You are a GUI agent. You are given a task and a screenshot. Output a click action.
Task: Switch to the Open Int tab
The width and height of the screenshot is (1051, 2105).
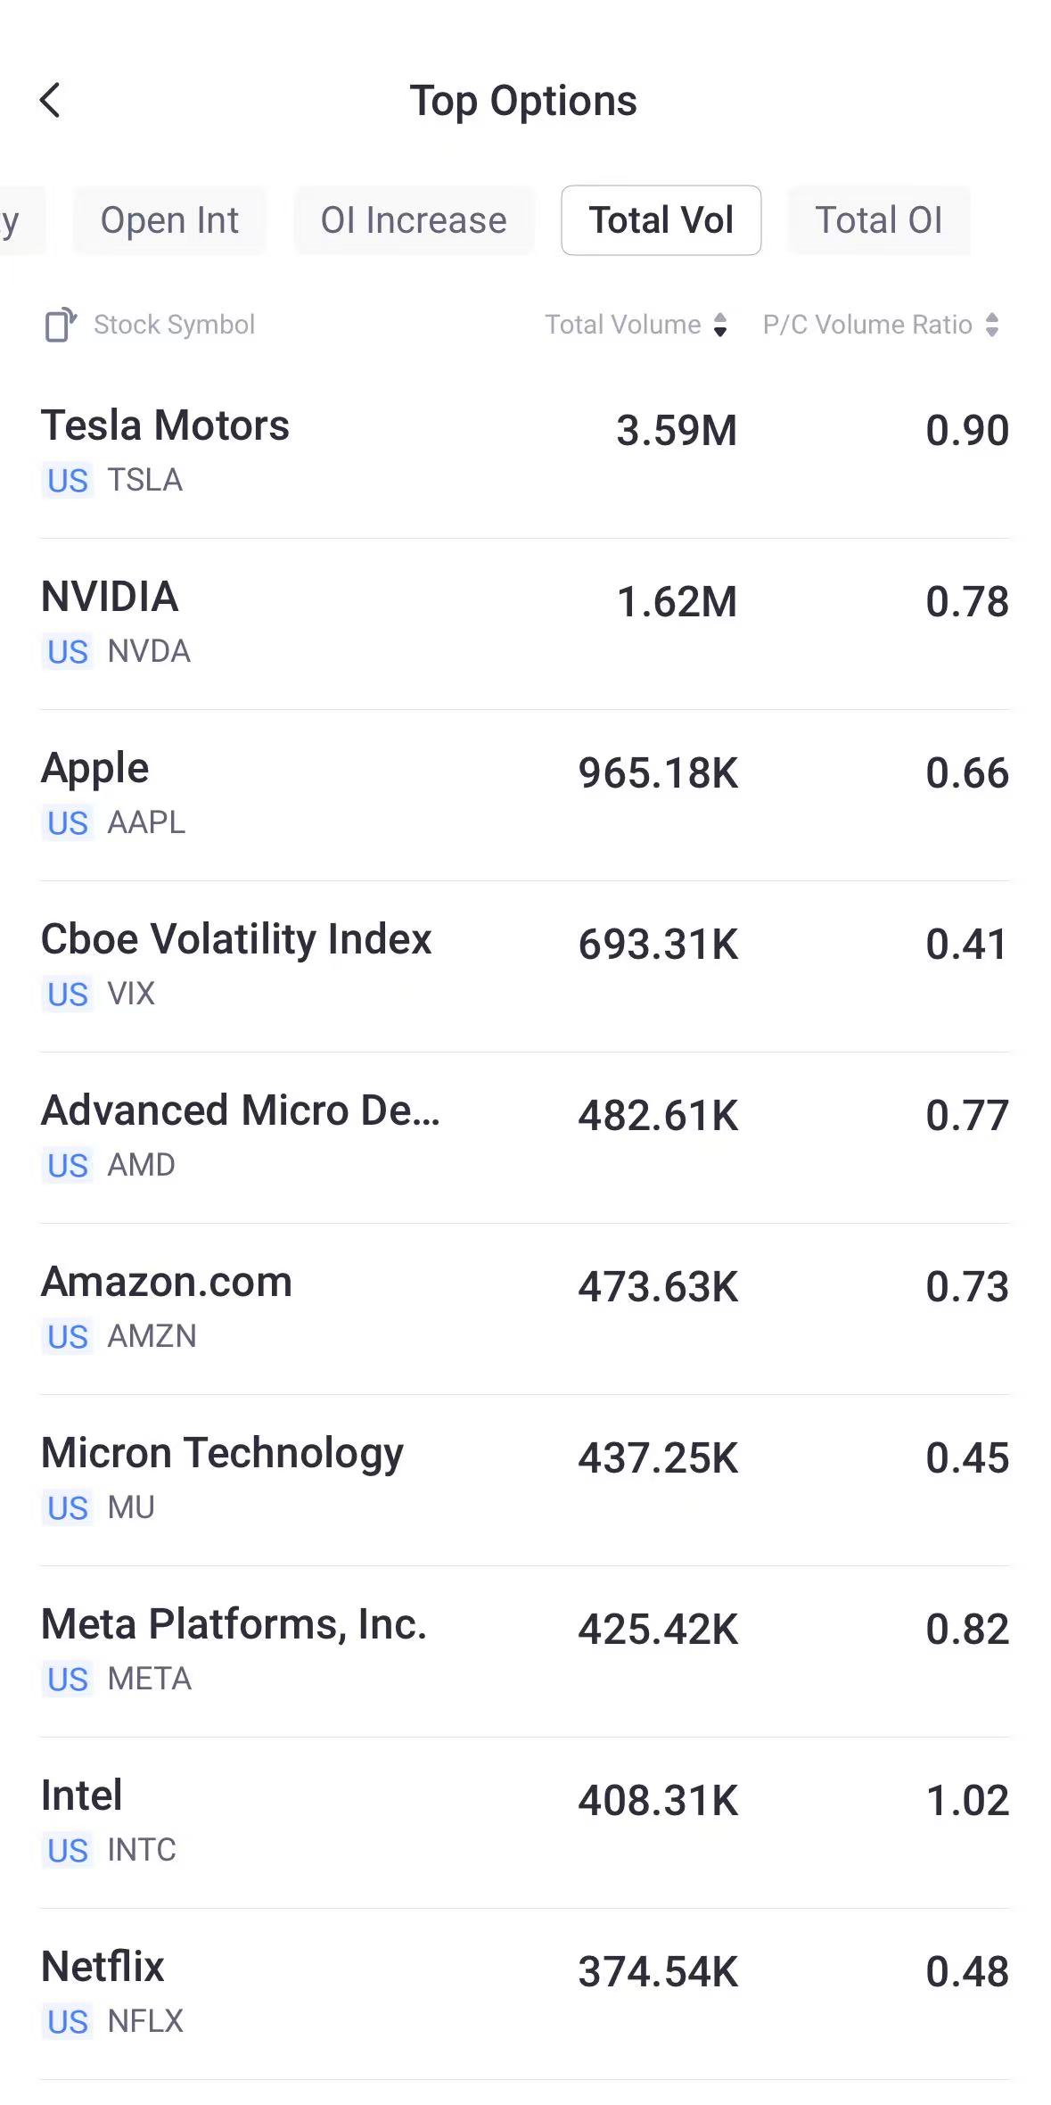coord(169,220)
